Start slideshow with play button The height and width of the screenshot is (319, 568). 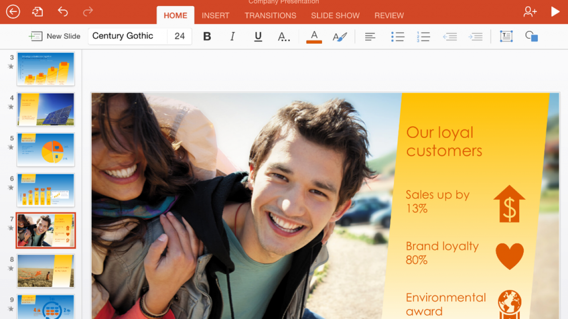tap(555, 12)
